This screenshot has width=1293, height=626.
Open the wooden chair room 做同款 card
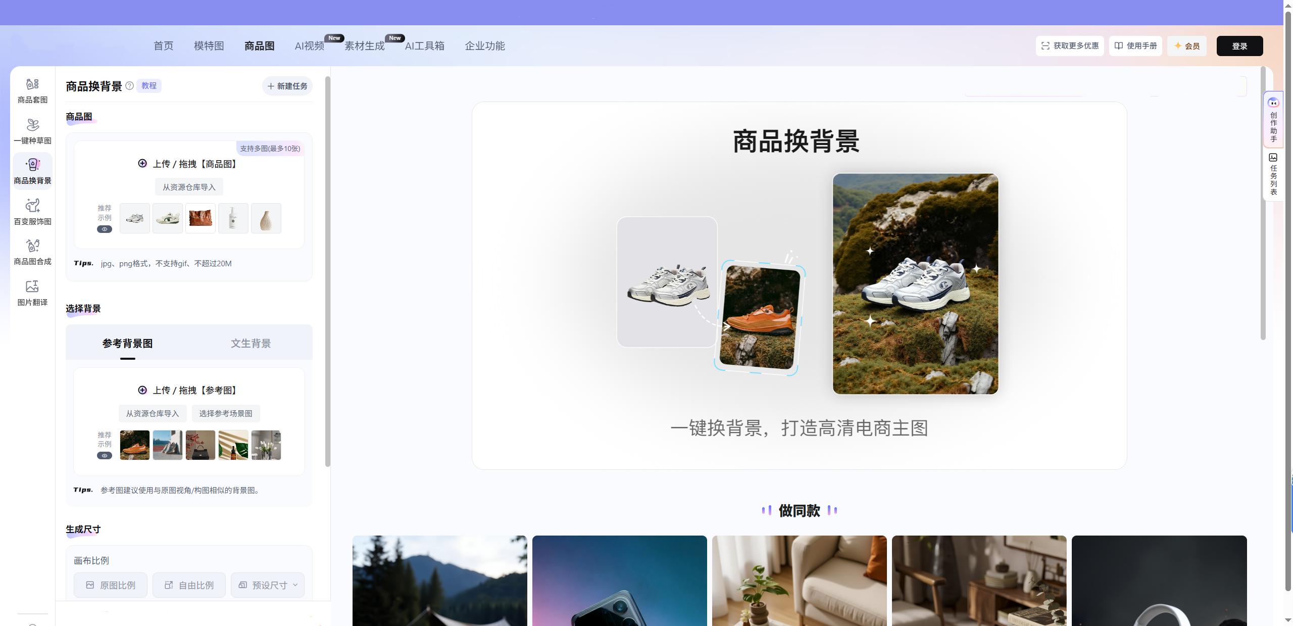[979, 581]
